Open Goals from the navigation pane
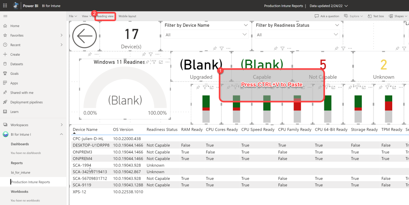Screen dimensions: 409x205 pyautogui.click(x=14, y=74)
